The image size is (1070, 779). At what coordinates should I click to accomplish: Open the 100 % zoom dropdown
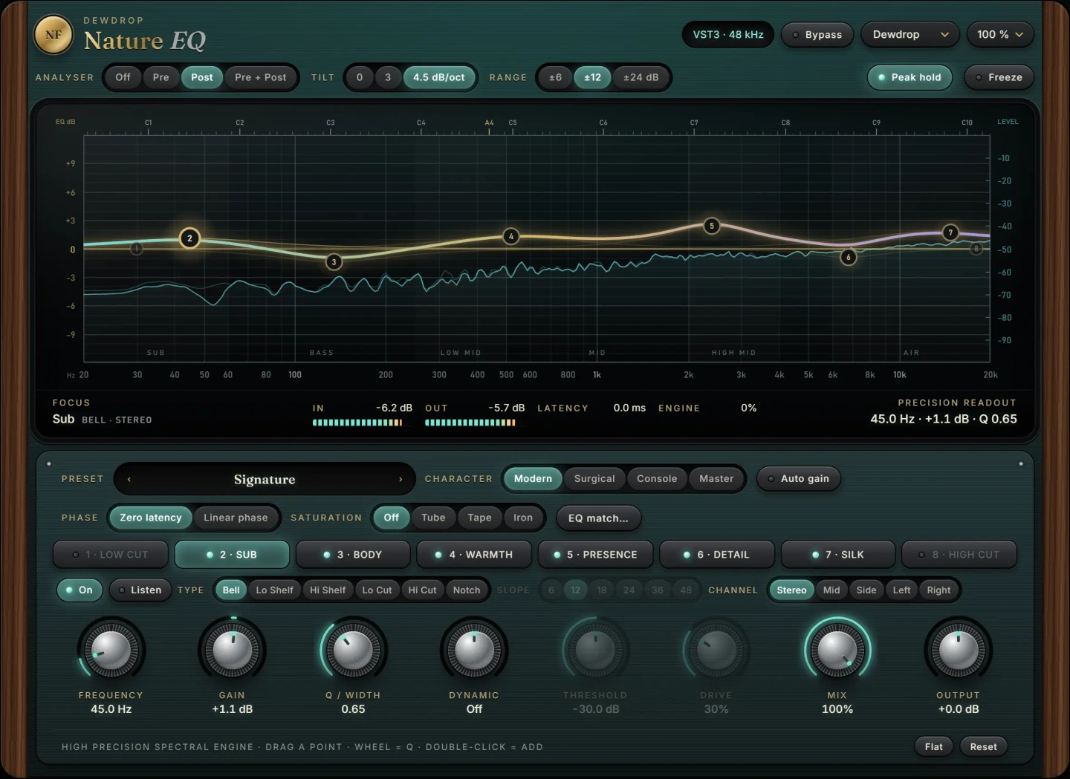pos(1000,35)
